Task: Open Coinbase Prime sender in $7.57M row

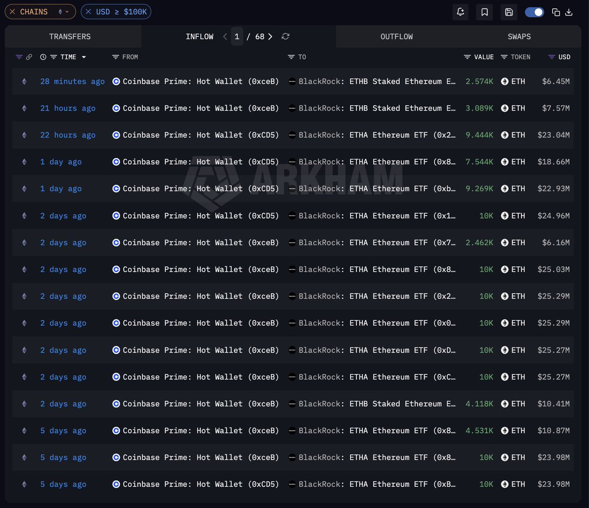Action: click(201, 108)
